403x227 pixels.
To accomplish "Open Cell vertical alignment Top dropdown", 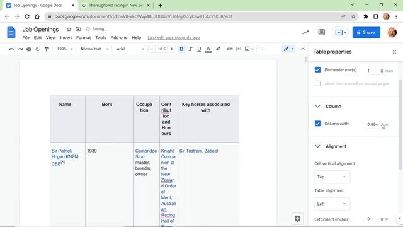I will pyautogui.click(x=332, y=177).
